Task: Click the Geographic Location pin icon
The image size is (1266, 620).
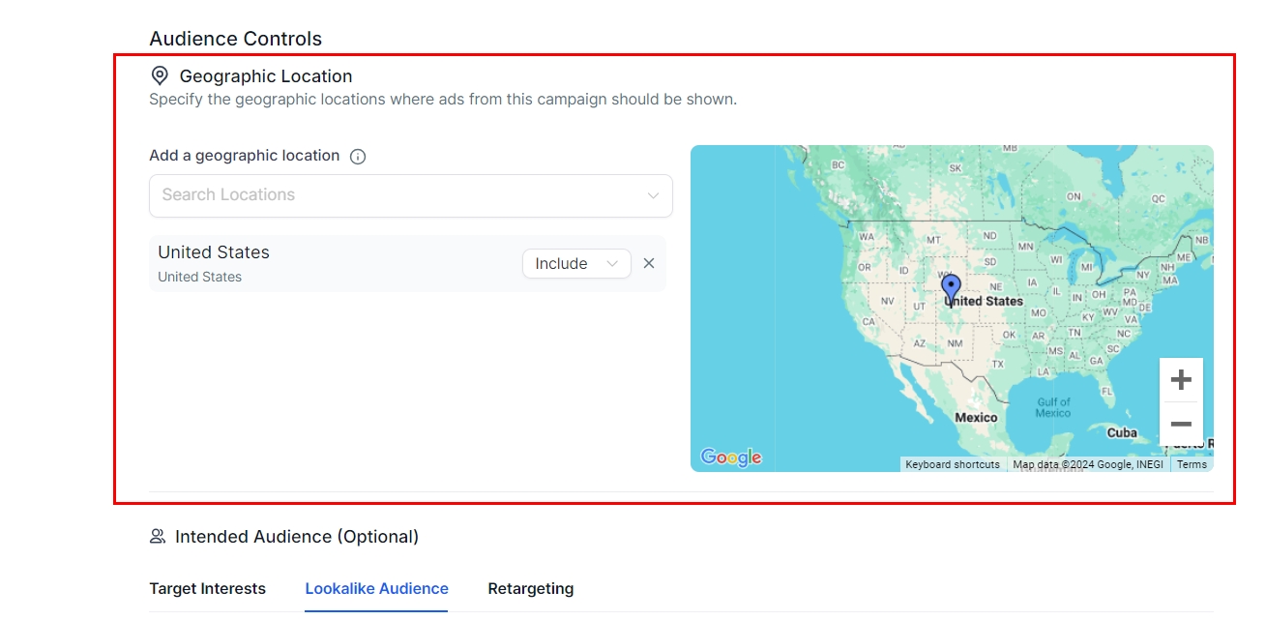Action: [x=160, y=76]
